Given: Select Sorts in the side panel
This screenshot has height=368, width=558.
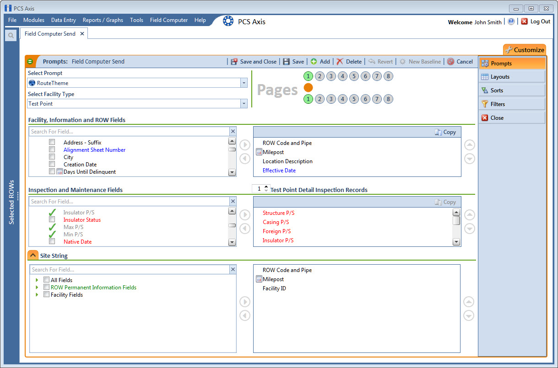Looking at the screenshot, I should (x=512, y=91).
